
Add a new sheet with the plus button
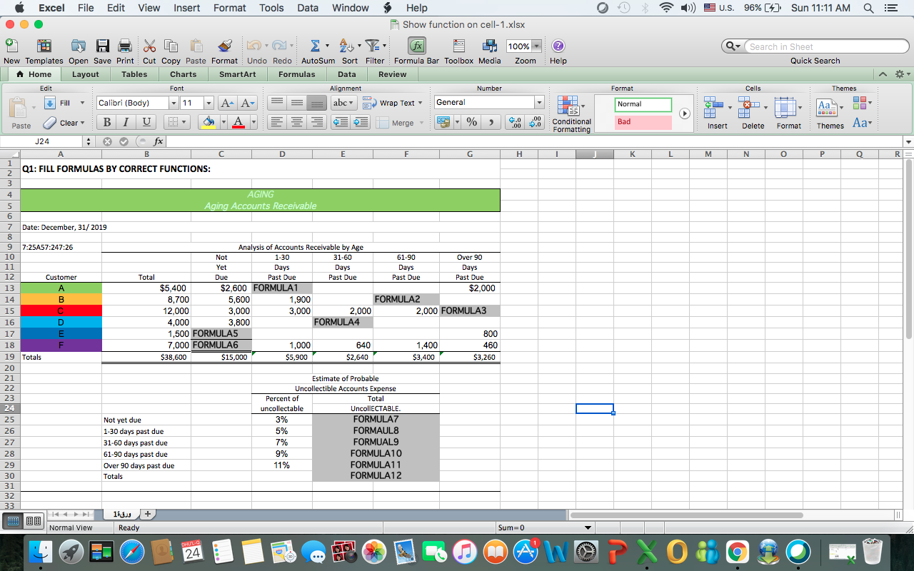[x=148, y=514]
